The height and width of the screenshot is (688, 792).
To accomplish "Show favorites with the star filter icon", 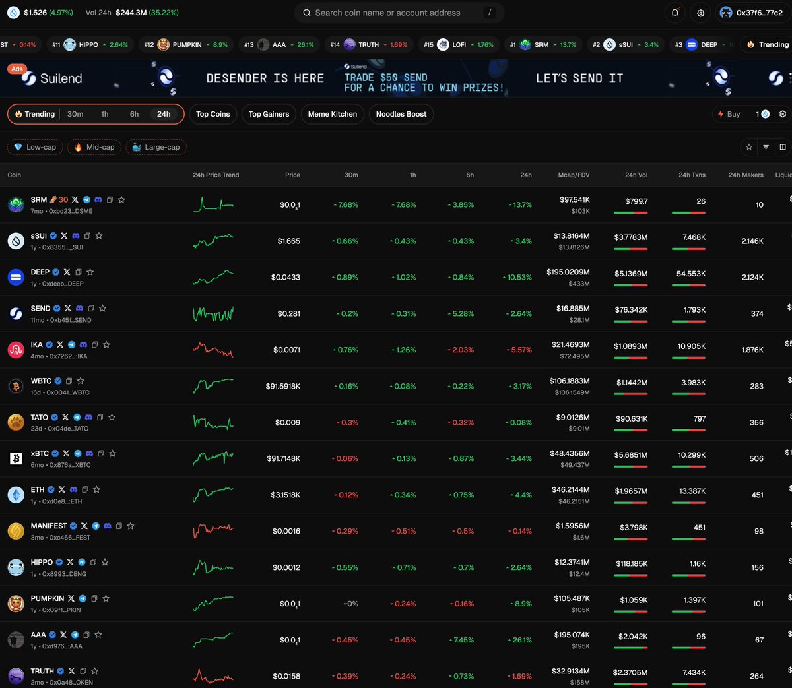I will [748, 147].
